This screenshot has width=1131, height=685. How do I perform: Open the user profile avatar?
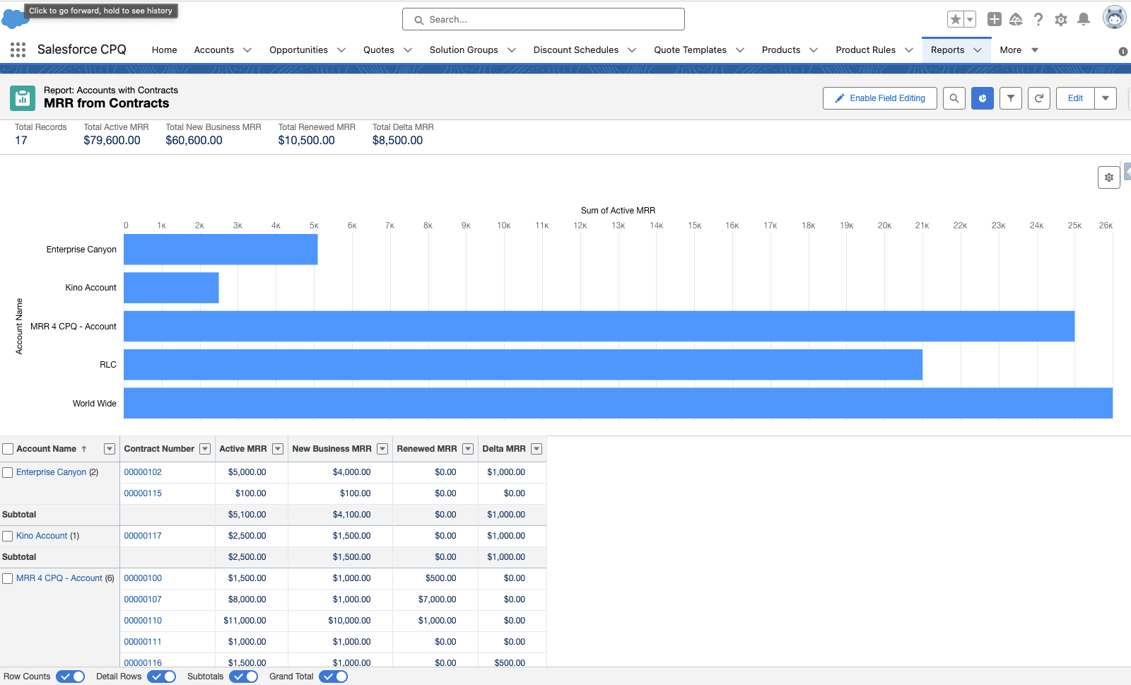1115,18
